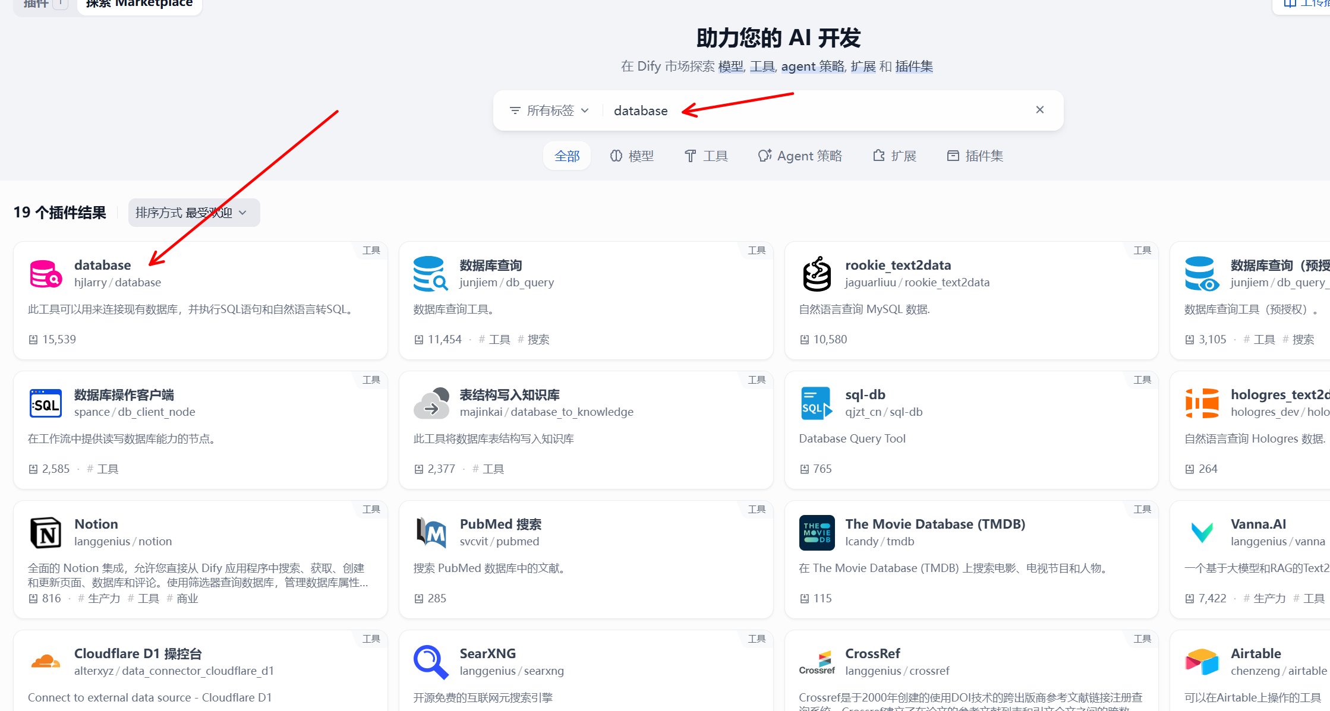Switch to the 插件集 tab

[975, 156]
